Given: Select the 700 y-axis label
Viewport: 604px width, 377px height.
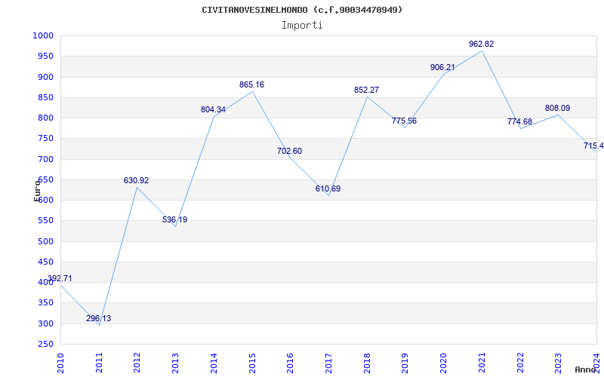Looking at the screenshot, I should (x=45, y=159).
